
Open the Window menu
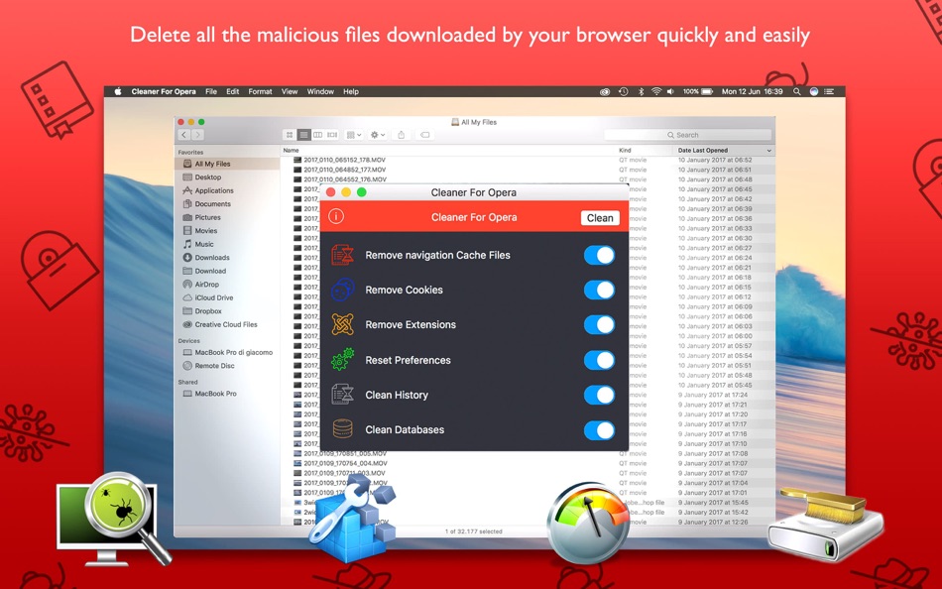[x=320, y=91]
